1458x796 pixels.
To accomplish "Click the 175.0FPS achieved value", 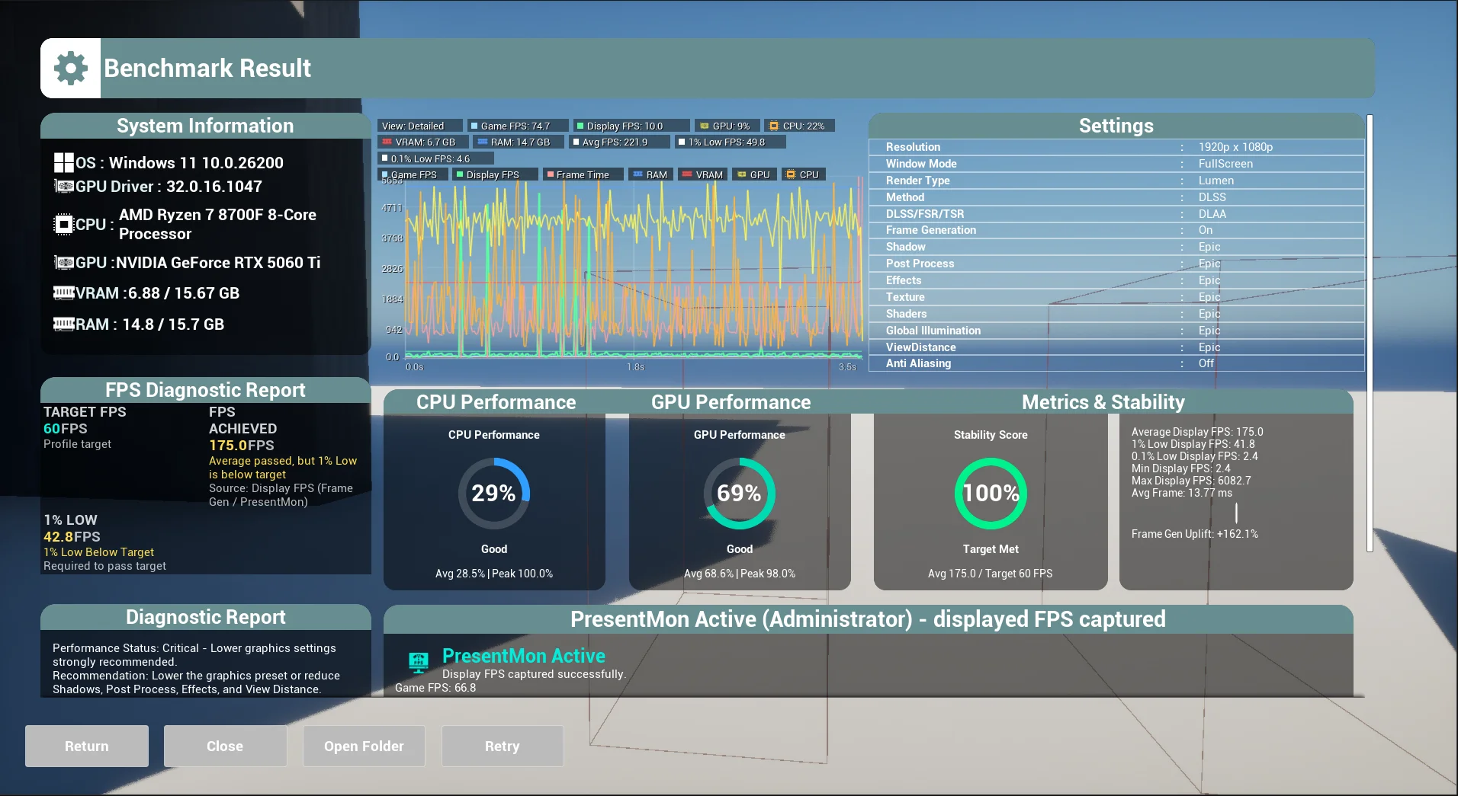I will tap(242, 446).
